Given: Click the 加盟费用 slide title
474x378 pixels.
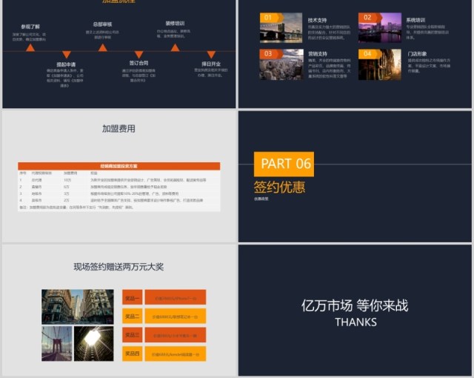Looking at the screenshot, I should point(118,129).
